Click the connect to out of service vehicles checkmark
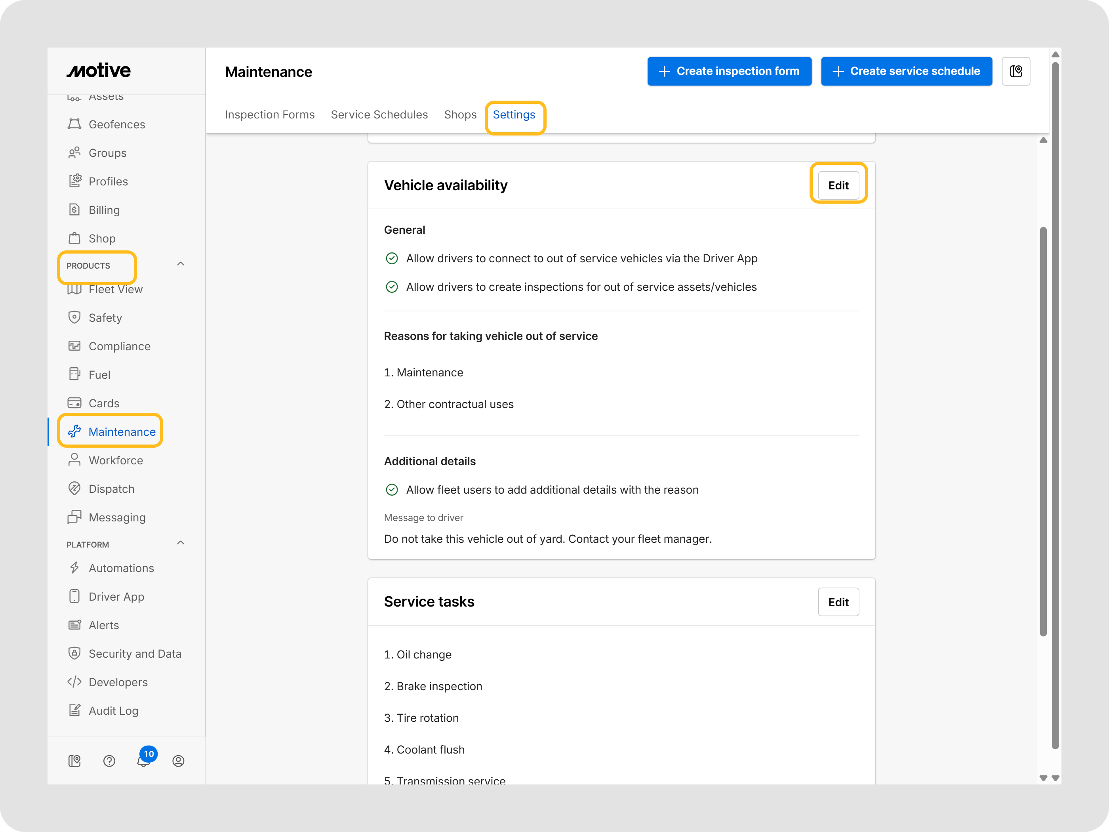 tap(392, 259)
